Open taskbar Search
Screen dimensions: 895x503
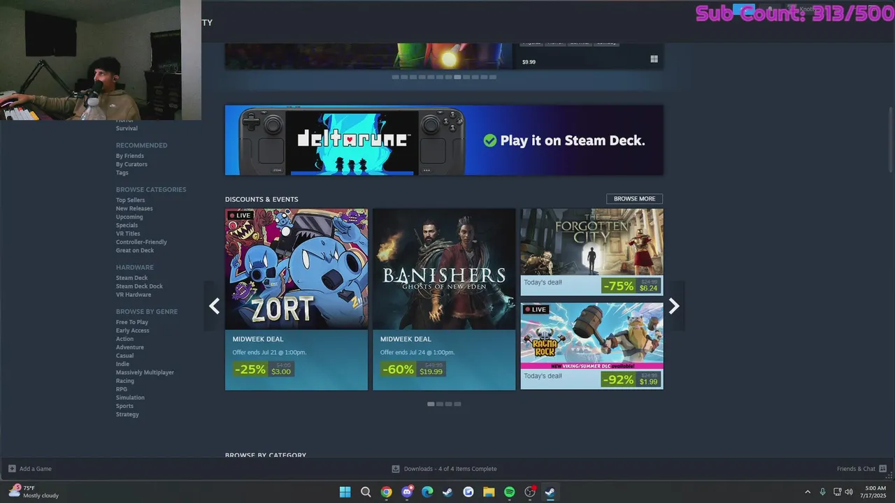[x=366, y=492]
